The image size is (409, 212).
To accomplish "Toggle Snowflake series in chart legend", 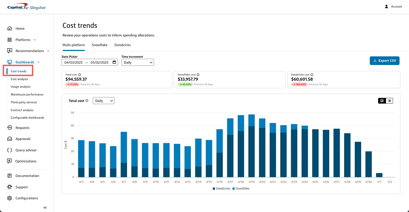I will [241, 189].
